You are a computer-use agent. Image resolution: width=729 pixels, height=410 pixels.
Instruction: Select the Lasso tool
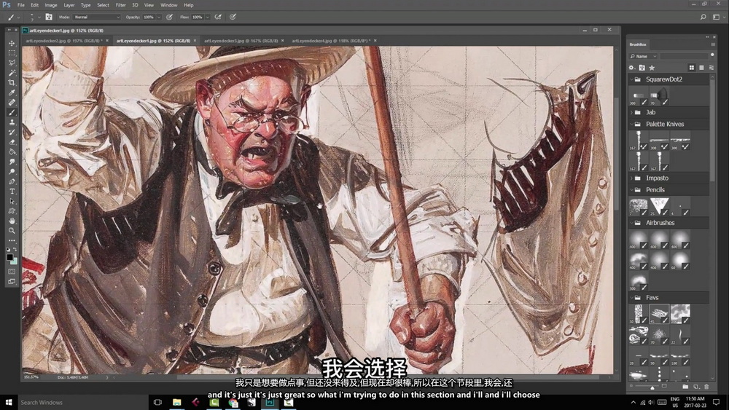[x=12, y=63]
